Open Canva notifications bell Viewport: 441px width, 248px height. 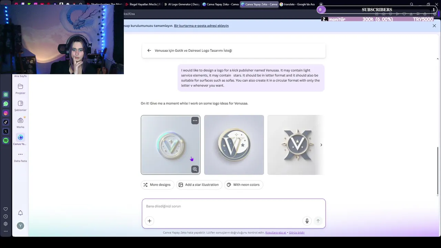tap(20, 213)
